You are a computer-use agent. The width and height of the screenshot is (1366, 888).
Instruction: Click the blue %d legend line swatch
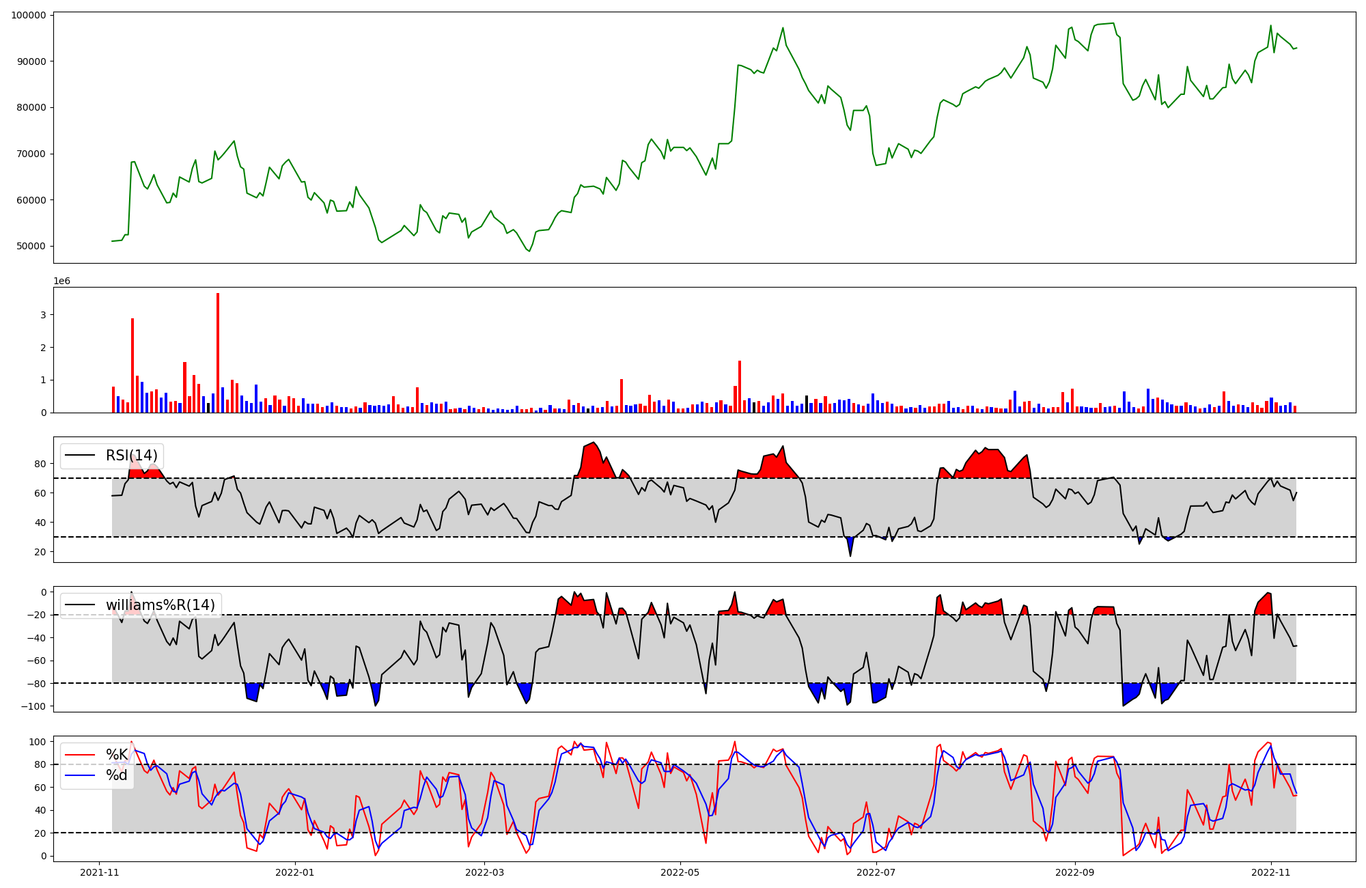tap(79, 775)
